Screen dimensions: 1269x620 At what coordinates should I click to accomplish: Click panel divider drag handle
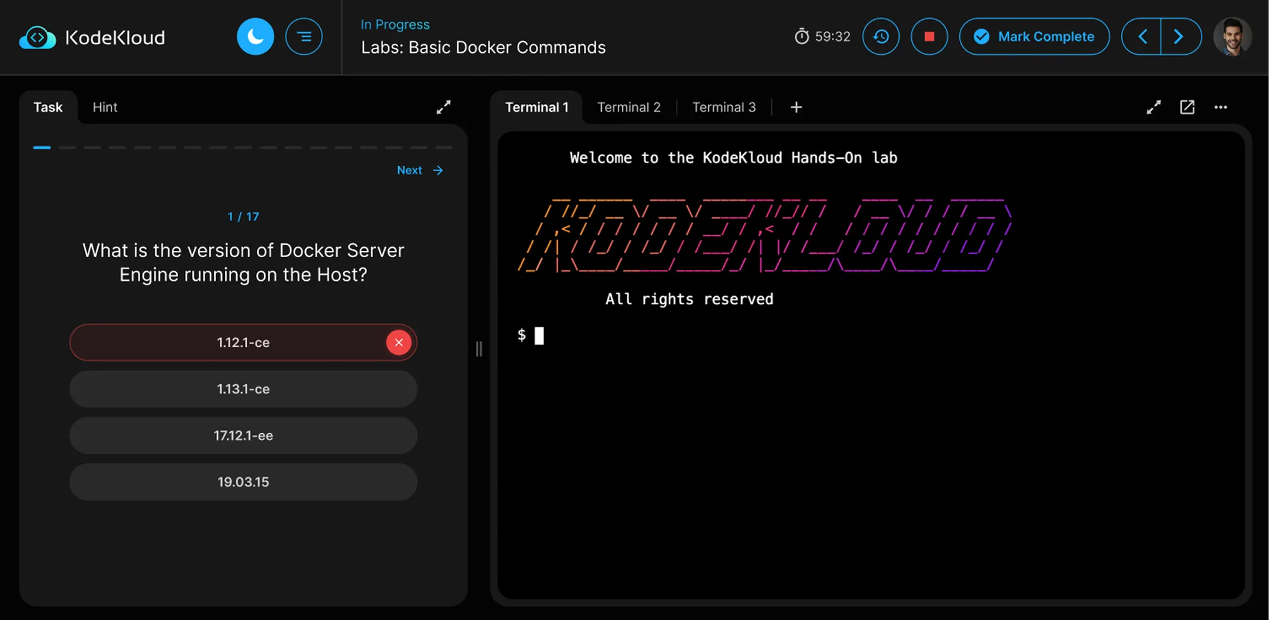[x=479, y=349]
